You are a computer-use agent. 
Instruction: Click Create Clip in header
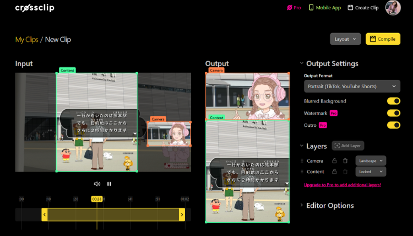tap(363, 8)
